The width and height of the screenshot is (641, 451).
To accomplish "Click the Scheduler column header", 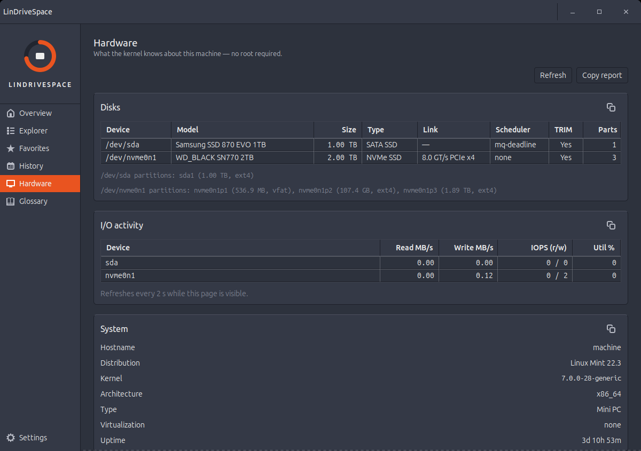I will pyautogui.click(x=519, y=130).
